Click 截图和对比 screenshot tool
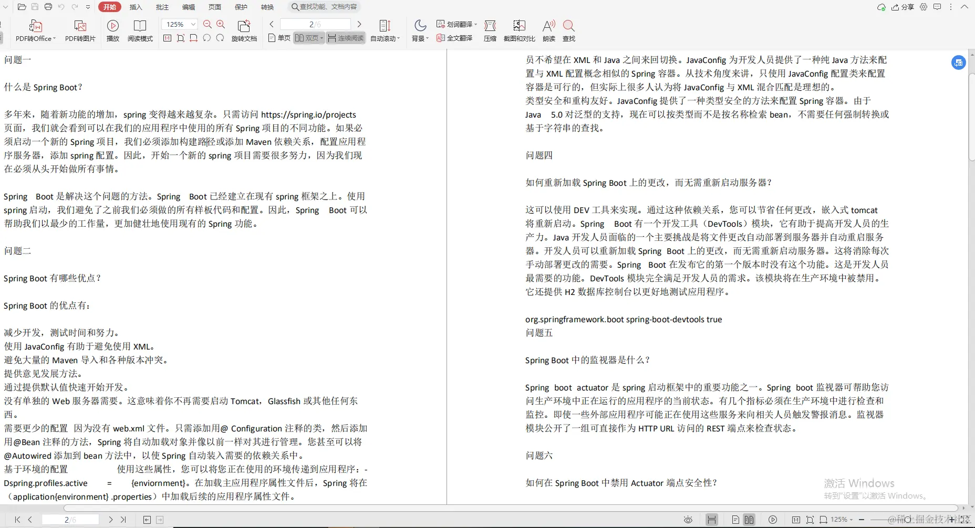Viewport: 975px width, 528px height. click(x=520, y=31)
